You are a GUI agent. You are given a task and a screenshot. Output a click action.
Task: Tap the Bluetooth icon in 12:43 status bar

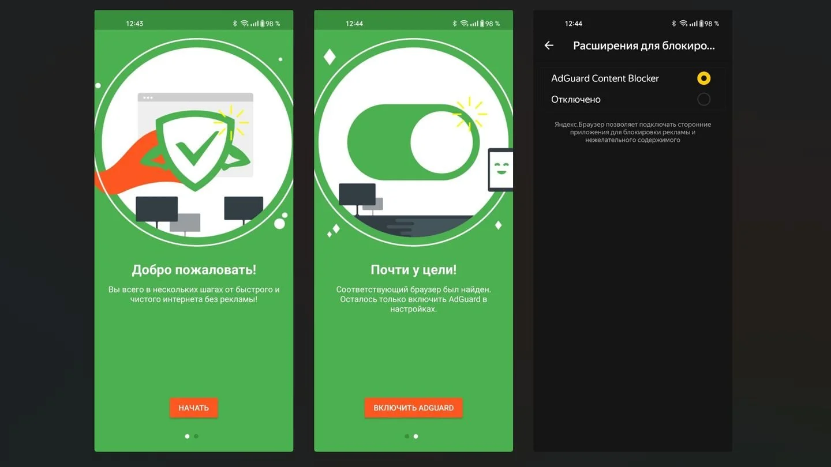[x=235, y=24]
